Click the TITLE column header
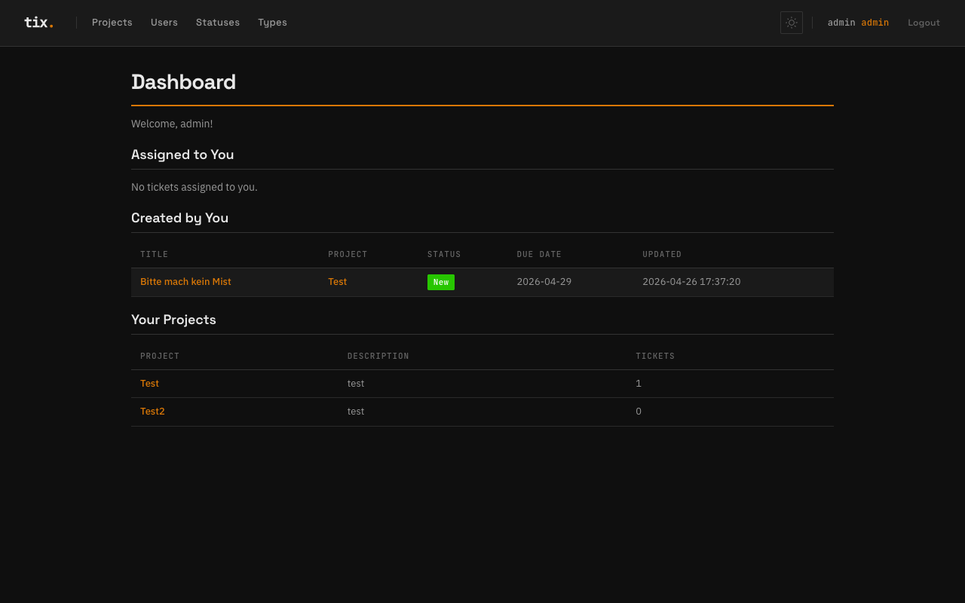The height and width of the screenshot is (603, 965). coord(155,255)
